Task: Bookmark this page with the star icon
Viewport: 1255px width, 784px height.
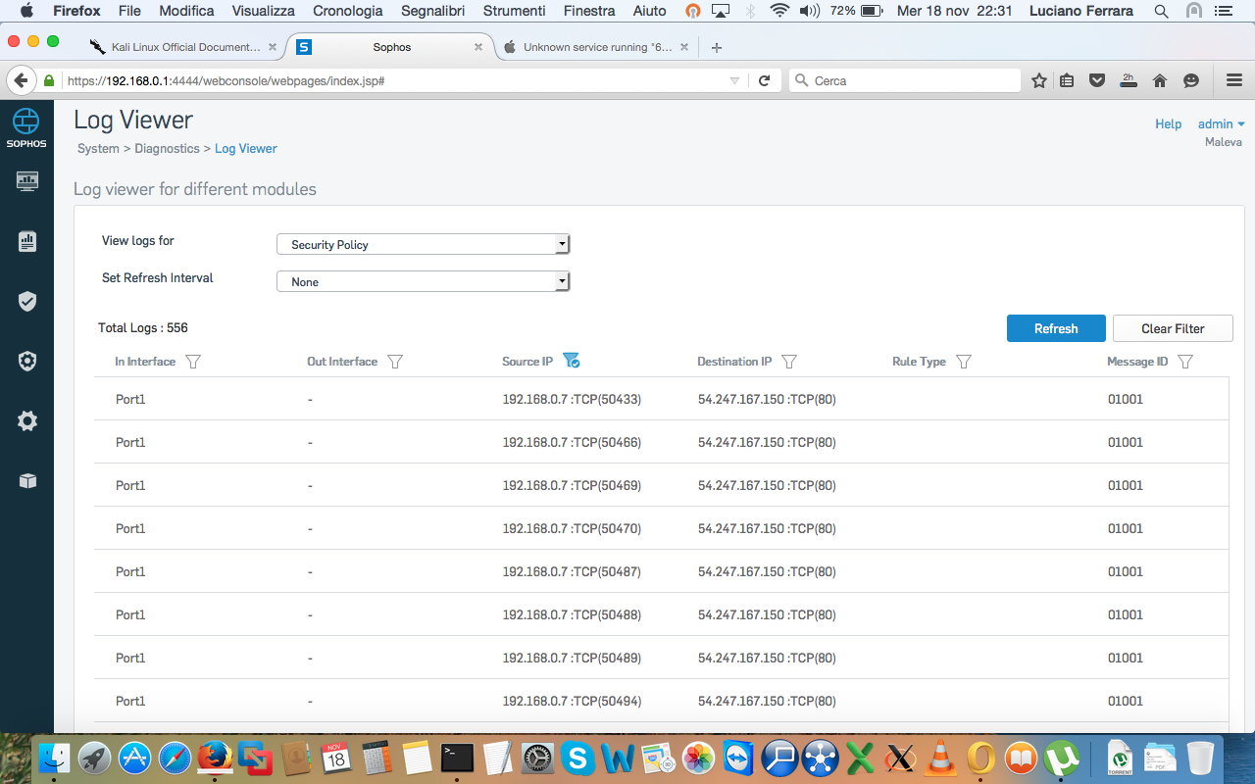Action: (1039, 80)
